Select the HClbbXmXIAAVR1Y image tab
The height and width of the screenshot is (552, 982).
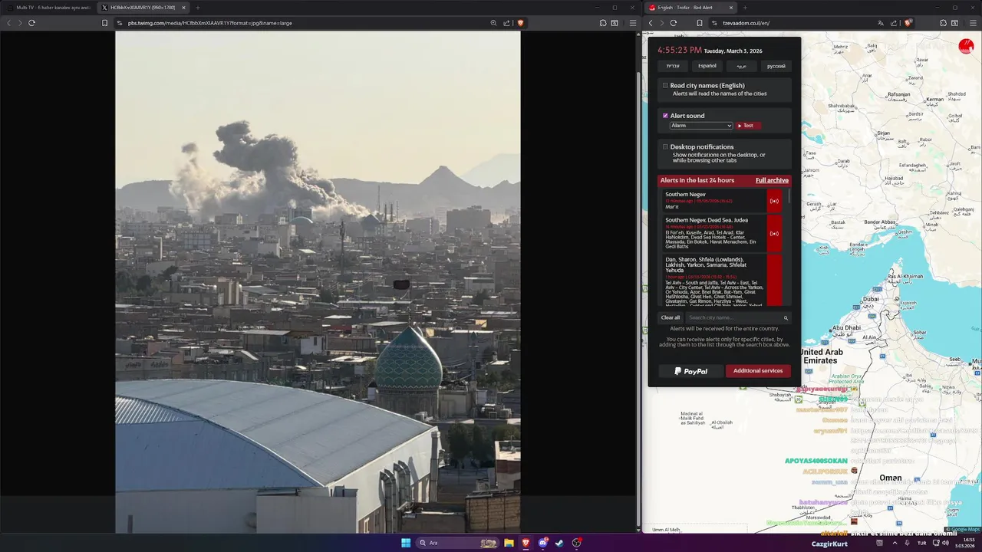(143, 8)
